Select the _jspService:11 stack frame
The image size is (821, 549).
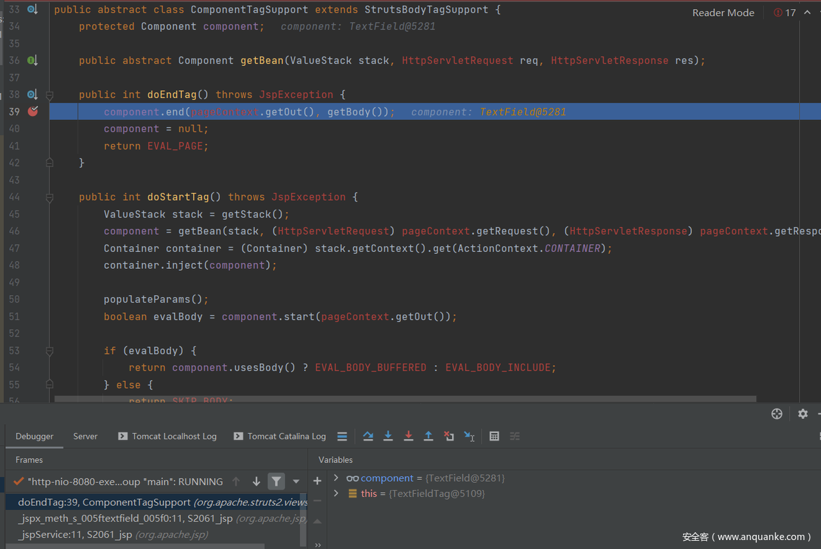[x=75, y=534]
